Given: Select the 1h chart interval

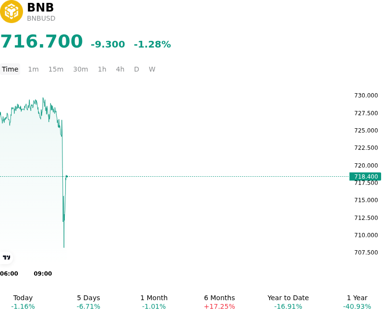Looking at the screenshot, I should point(102,69).
